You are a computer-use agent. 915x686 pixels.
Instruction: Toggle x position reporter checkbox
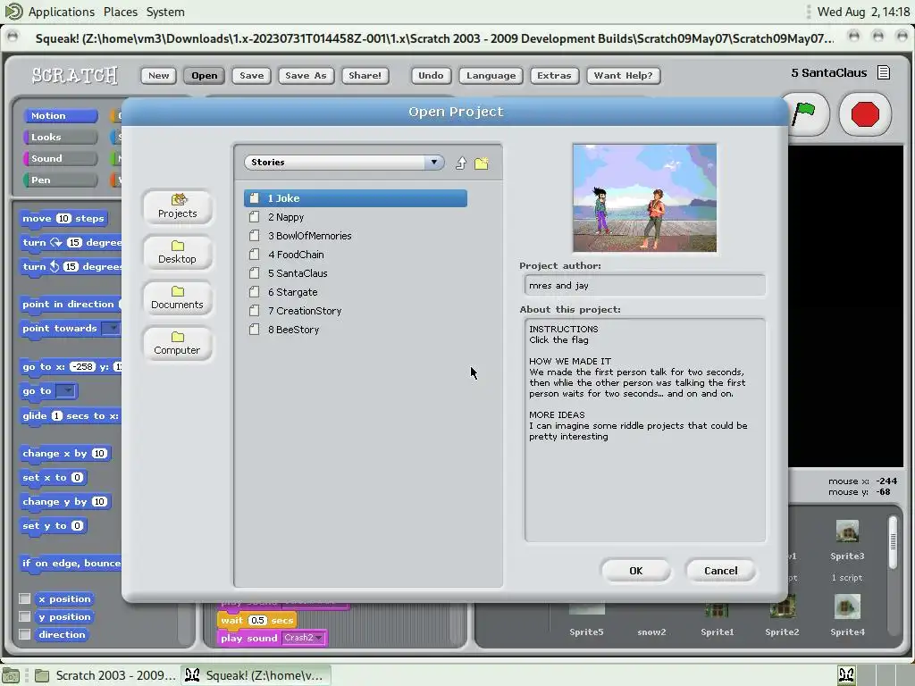[x=24, y=599]
